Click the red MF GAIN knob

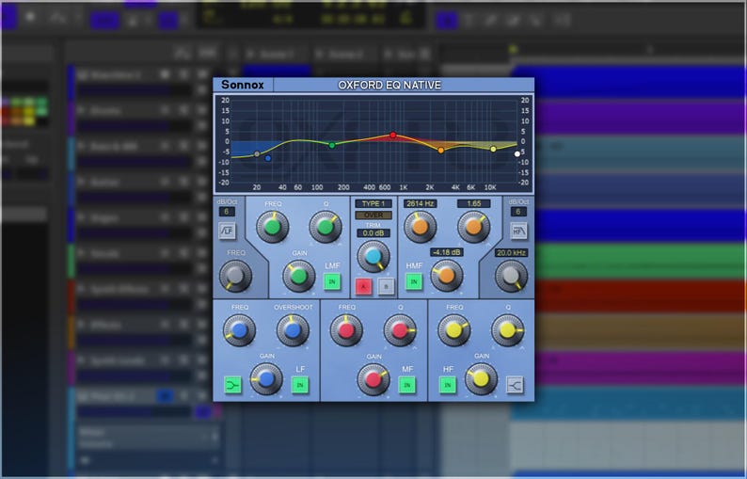373,379
